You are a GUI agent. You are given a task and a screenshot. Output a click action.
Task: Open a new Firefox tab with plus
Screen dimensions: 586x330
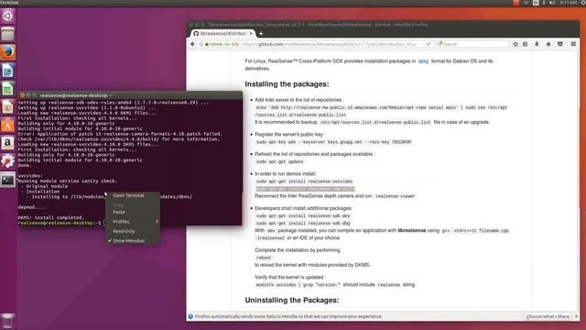261,34
